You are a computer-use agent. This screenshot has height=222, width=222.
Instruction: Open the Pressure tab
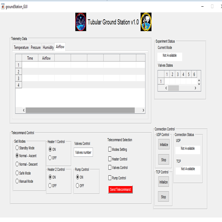coord(36,47)
